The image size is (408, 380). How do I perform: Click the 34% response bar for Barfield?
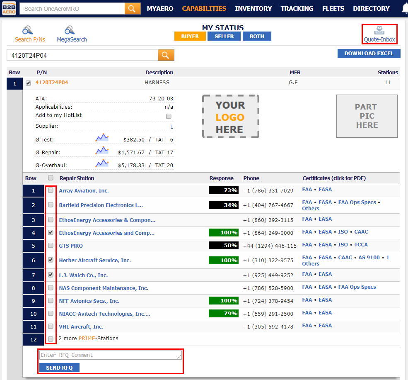(224, 205)
